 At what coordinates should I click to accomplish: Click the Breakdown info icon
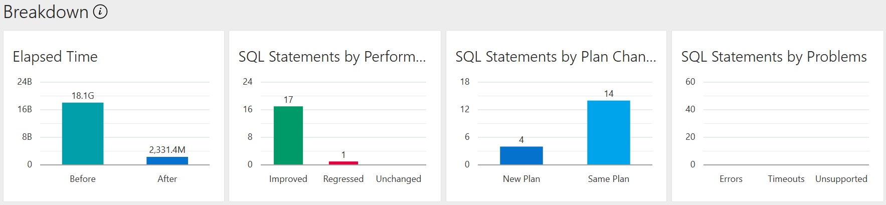click(x=100, y=12)
